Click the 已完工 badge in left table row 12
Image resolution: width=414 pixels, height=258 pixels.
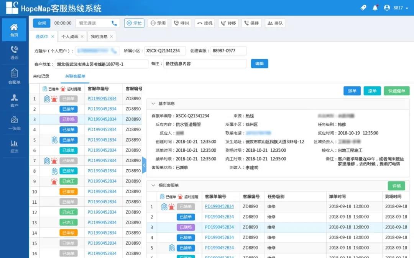pyautogui.click(x=68, y=212)
